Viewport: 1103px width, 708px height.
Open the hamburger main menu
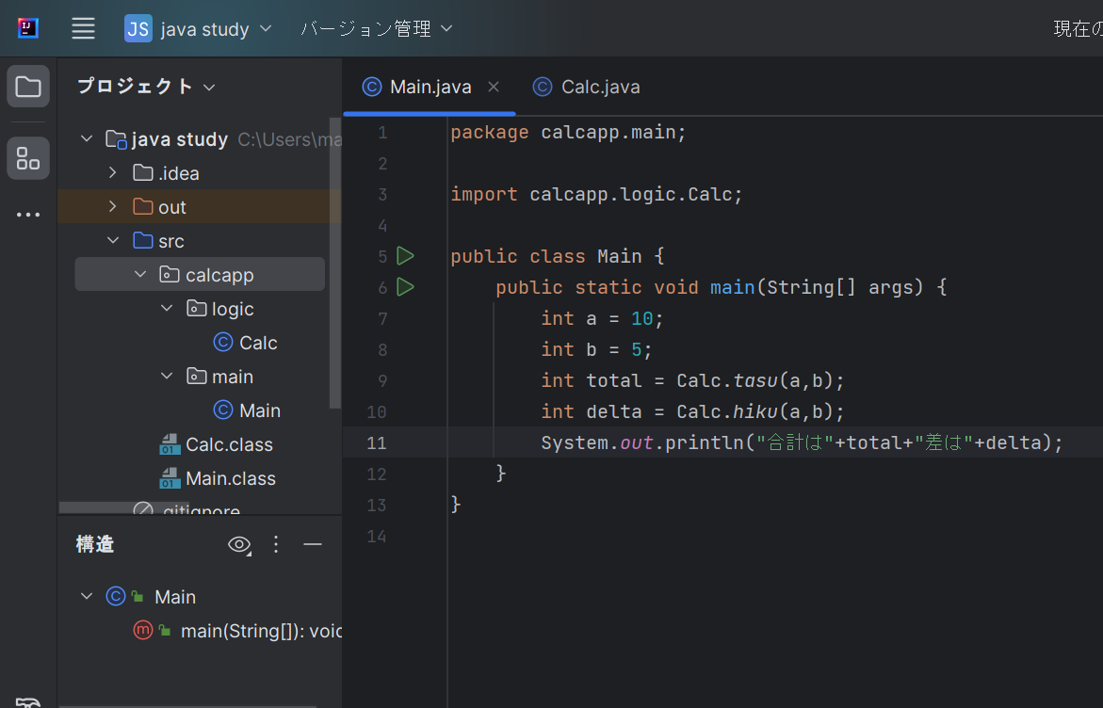point(83,29)
